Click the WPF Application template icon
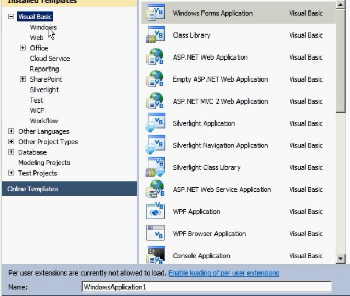 [x=155, y=211]
